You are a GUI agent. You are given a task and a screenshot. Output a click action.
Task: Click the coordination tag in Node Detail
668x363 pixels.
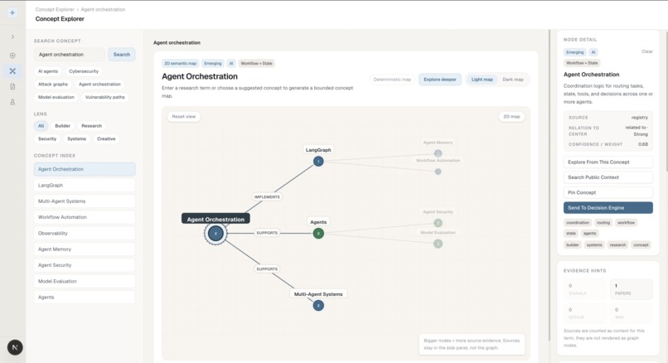coord(578,222)
